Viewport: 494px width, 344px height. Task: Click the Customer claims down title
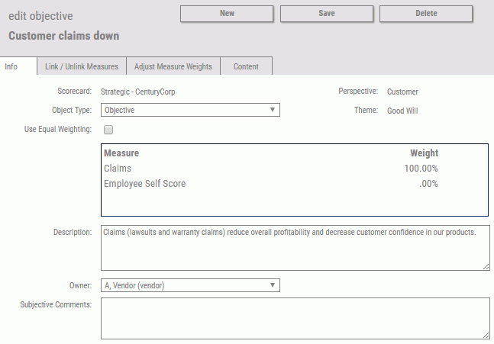(x=63, y=36)
